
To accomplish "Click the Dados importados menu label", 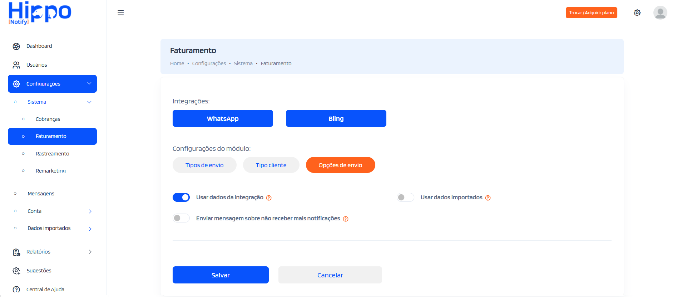I will (x=49, y=228).
